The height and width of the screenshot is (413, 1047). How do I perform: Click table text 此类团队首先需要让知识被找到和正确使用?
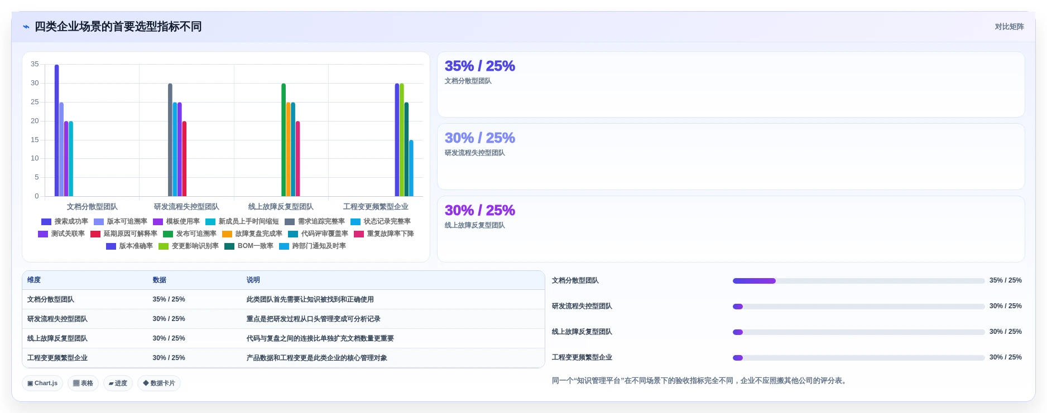coord(310,299)
